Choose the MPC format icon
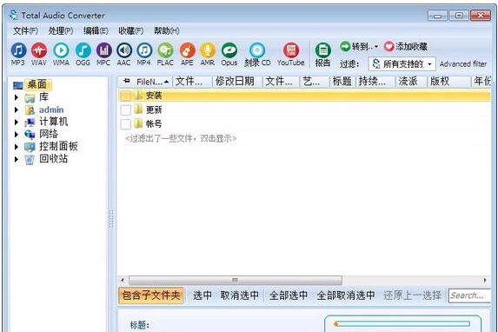 coord(103,54)
